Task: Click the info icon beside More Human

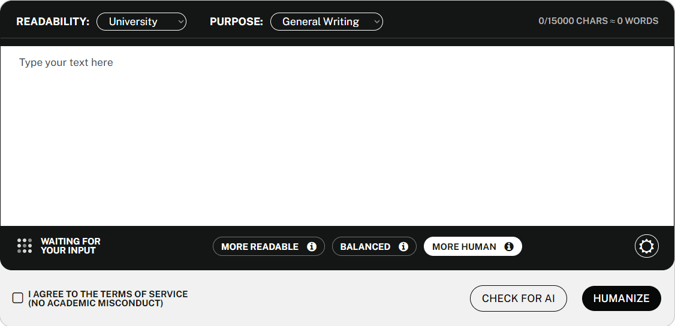Action: [x=509, y=247]
